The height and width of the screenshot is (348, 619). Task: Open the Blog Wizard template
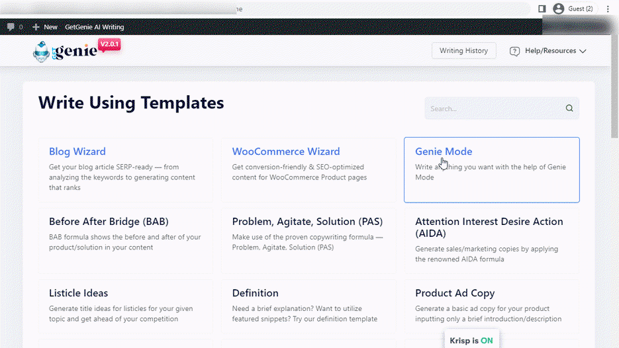coord(126,170)
